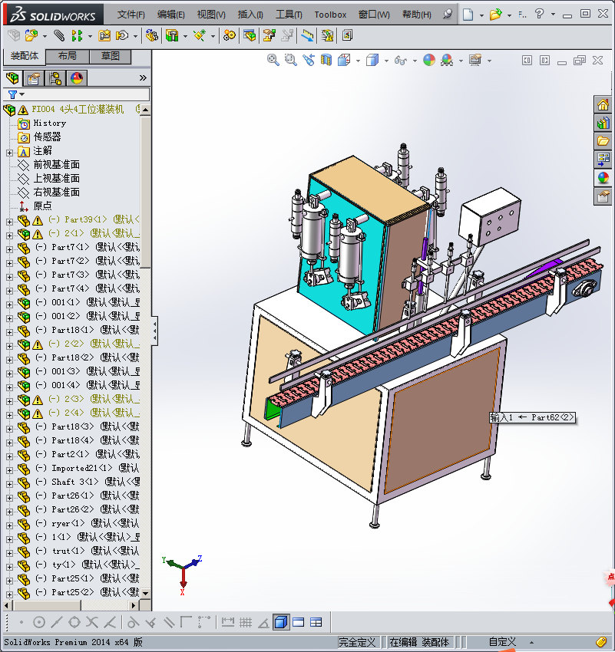Open the View Orientation dropdown arrow
Screen dimensions: 615x652
358,61
